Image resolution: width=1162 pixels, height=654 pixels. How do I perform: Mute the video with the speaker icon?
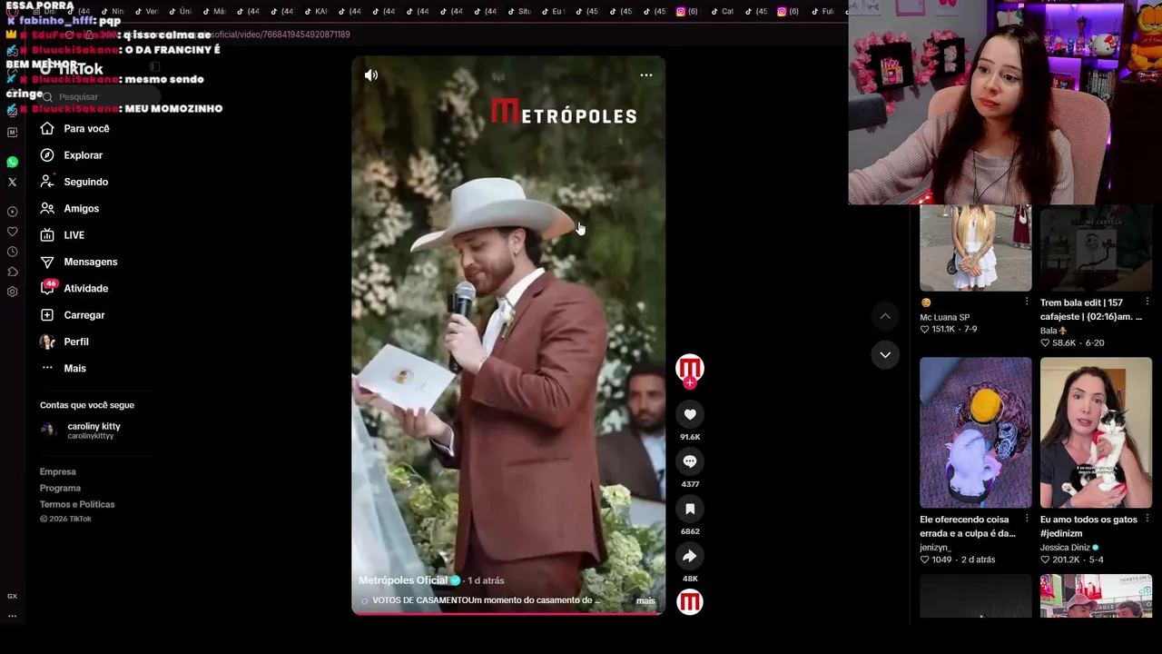coord(371,75)
